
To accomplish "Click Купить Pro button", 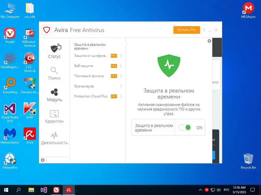I will click(187, 30).
